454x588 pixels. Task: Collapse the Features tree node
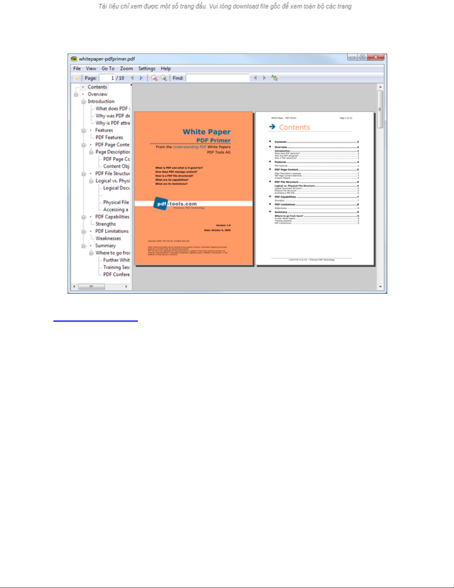(84, 131)
